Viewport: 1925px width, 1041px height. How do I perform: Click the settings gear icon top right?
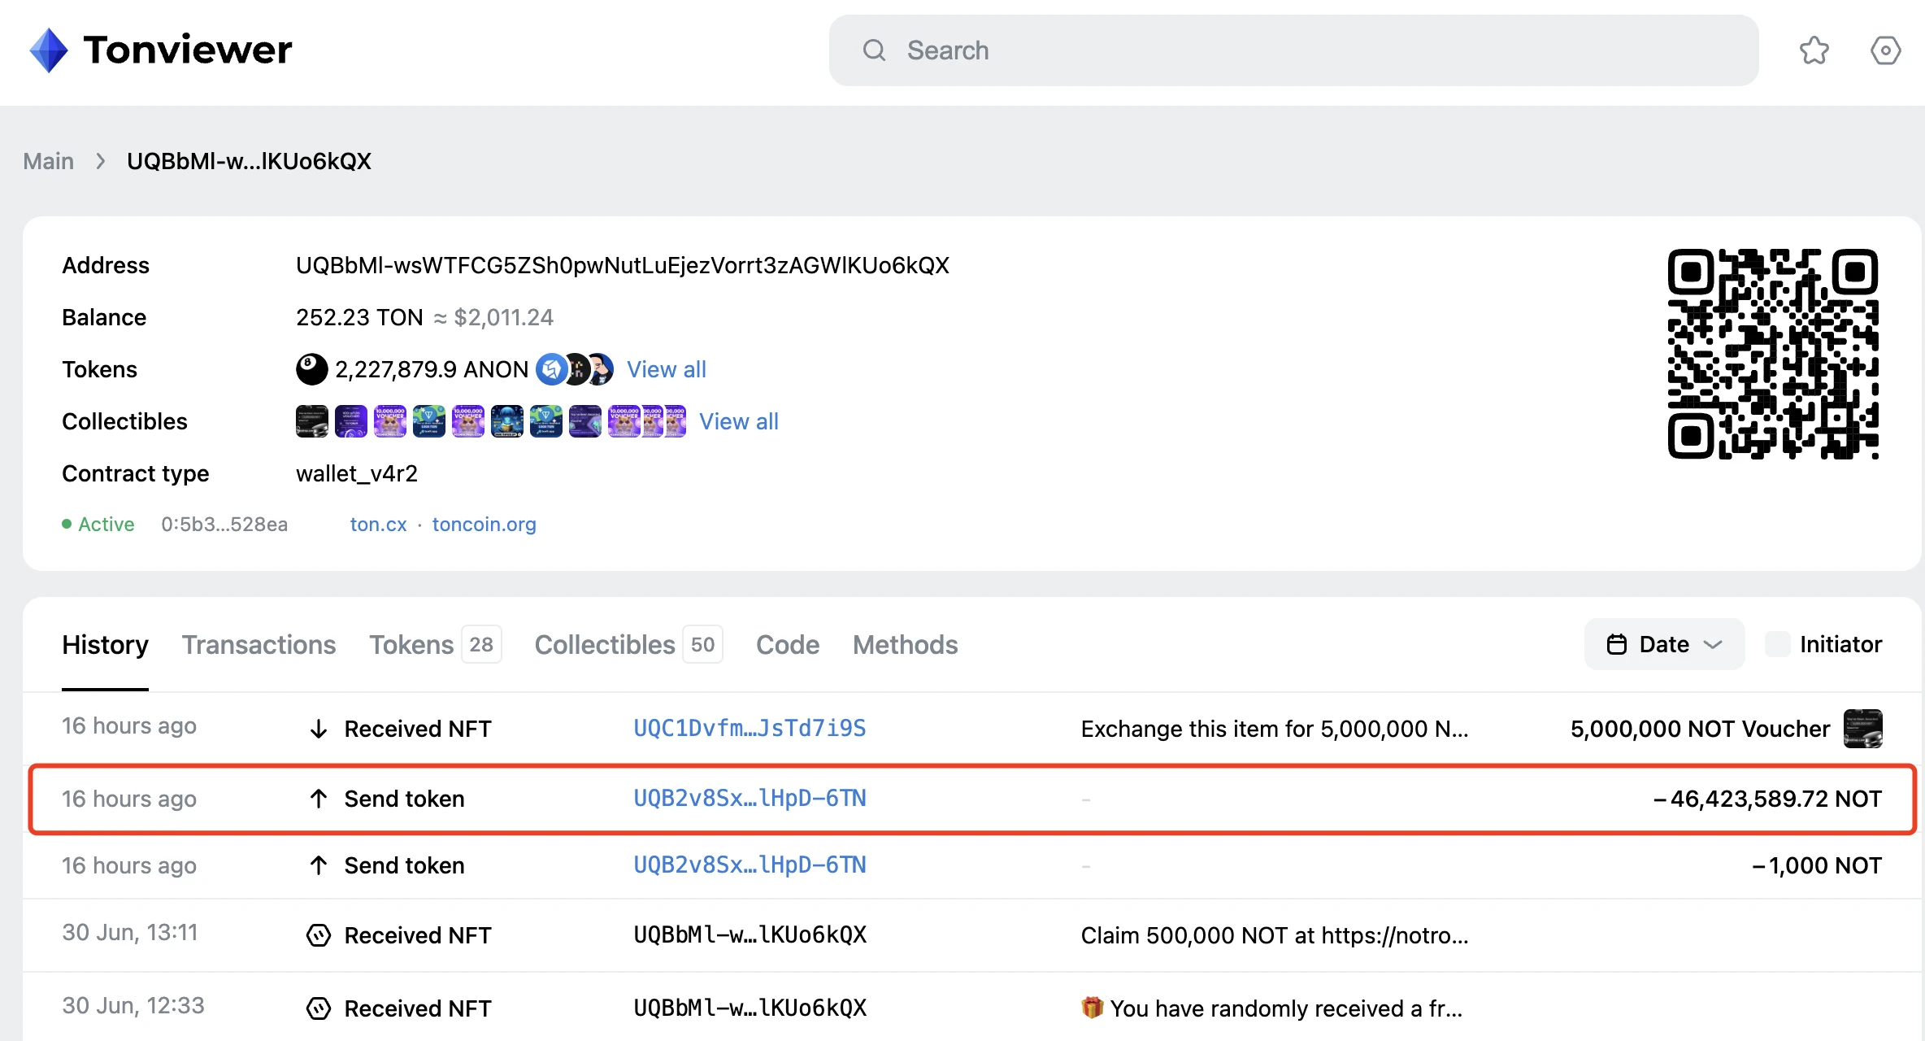(x=1883, y=51)
